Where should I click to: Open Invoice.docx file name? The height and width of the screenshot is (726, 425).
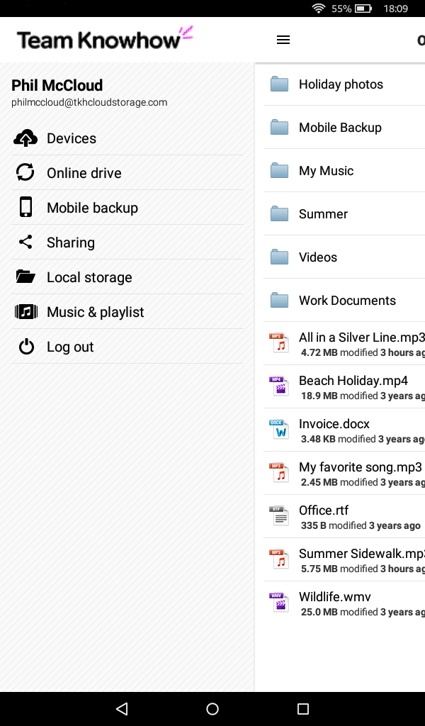click(334, 424)
